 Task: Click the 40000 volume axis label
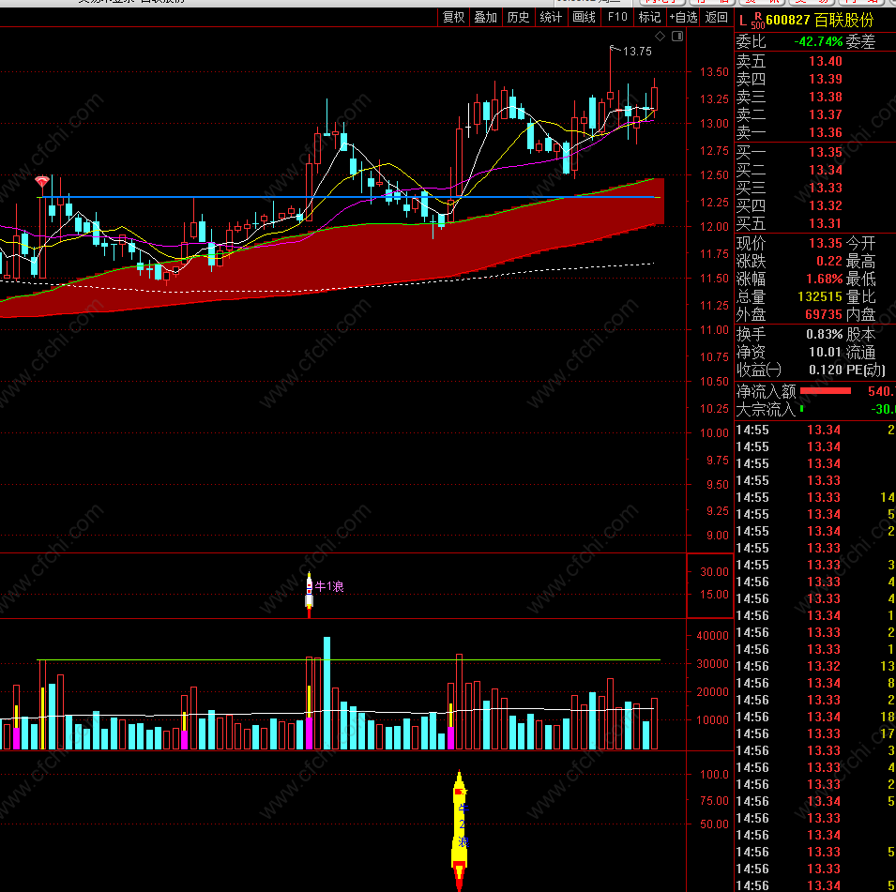pos(712,635)
